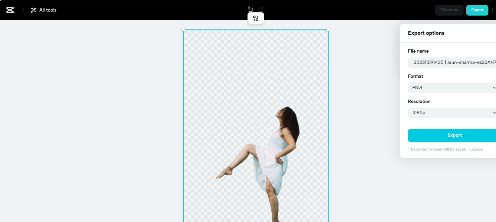Click the Edit more button
This screenshot has height=222, width=496.
[x=449, y=10]
